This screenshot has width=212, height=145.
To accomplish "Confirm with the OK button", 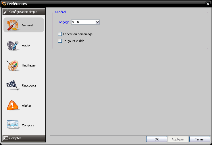I will (157, 139).
